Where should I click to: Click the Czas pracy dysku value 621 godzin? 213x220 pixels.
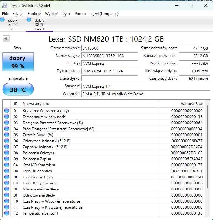tap(195, 79)
